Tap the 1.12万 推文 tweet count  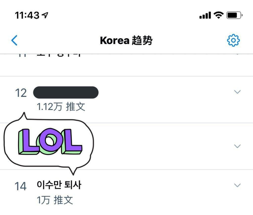pyautogui.click(x=61, y=107)
